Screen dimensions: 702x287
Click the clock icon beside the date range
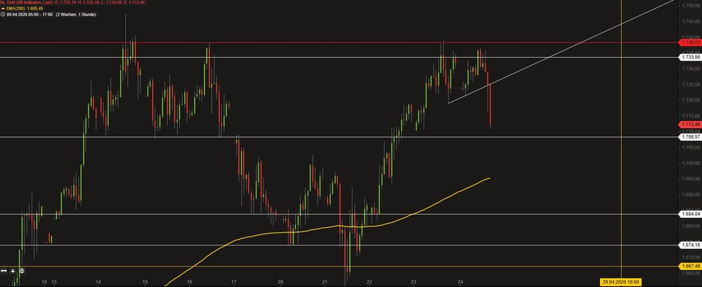(4, 15)
